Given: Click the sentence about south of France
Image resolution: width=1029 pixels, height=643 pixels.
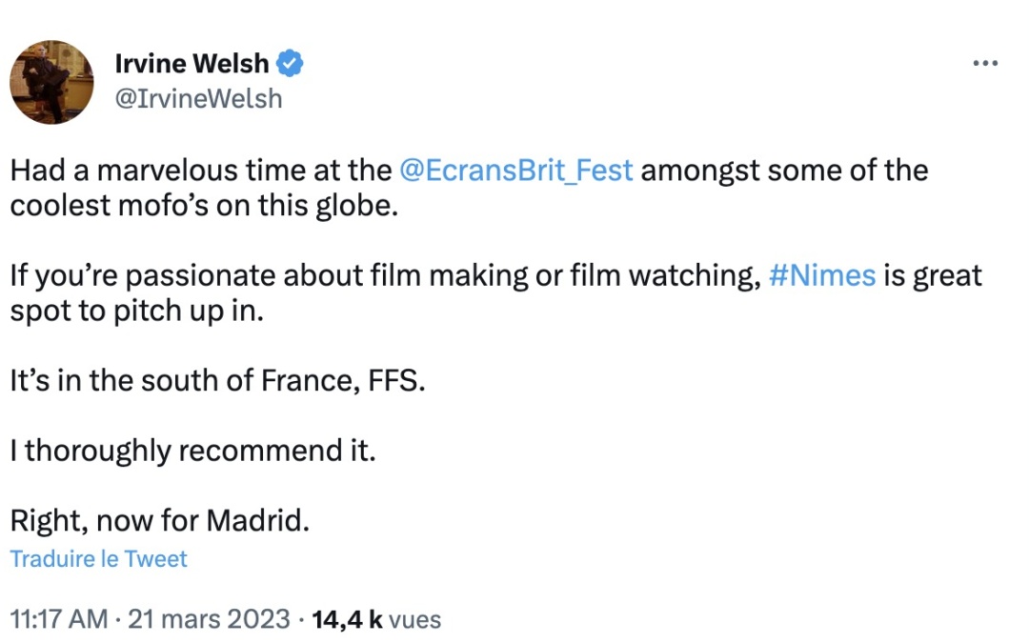Looking at the screenshot, I should (217, 380).
